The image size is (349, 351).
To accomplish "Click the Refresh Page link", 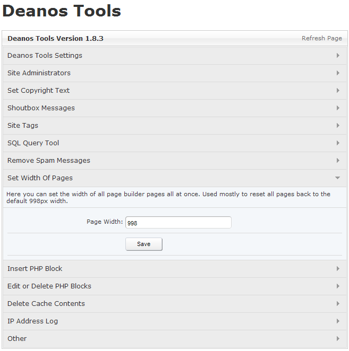I will pos(321,38).
